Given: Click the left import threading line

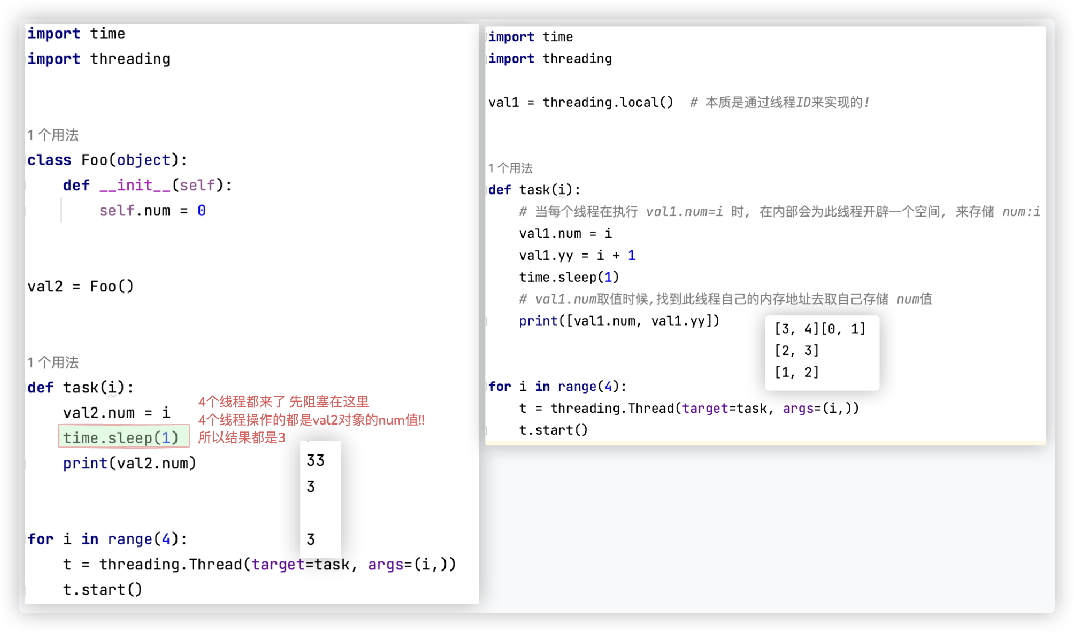Looking at the screenshot, I should coord(98,59).
